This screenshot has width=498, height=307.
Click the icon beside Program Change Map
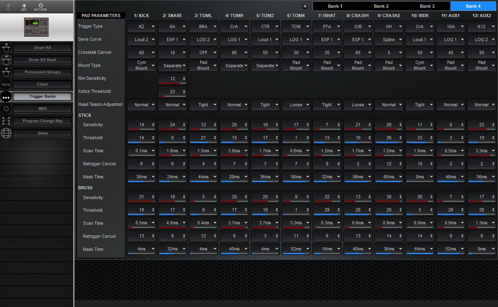pyautogui.click(x=6, y=121)
